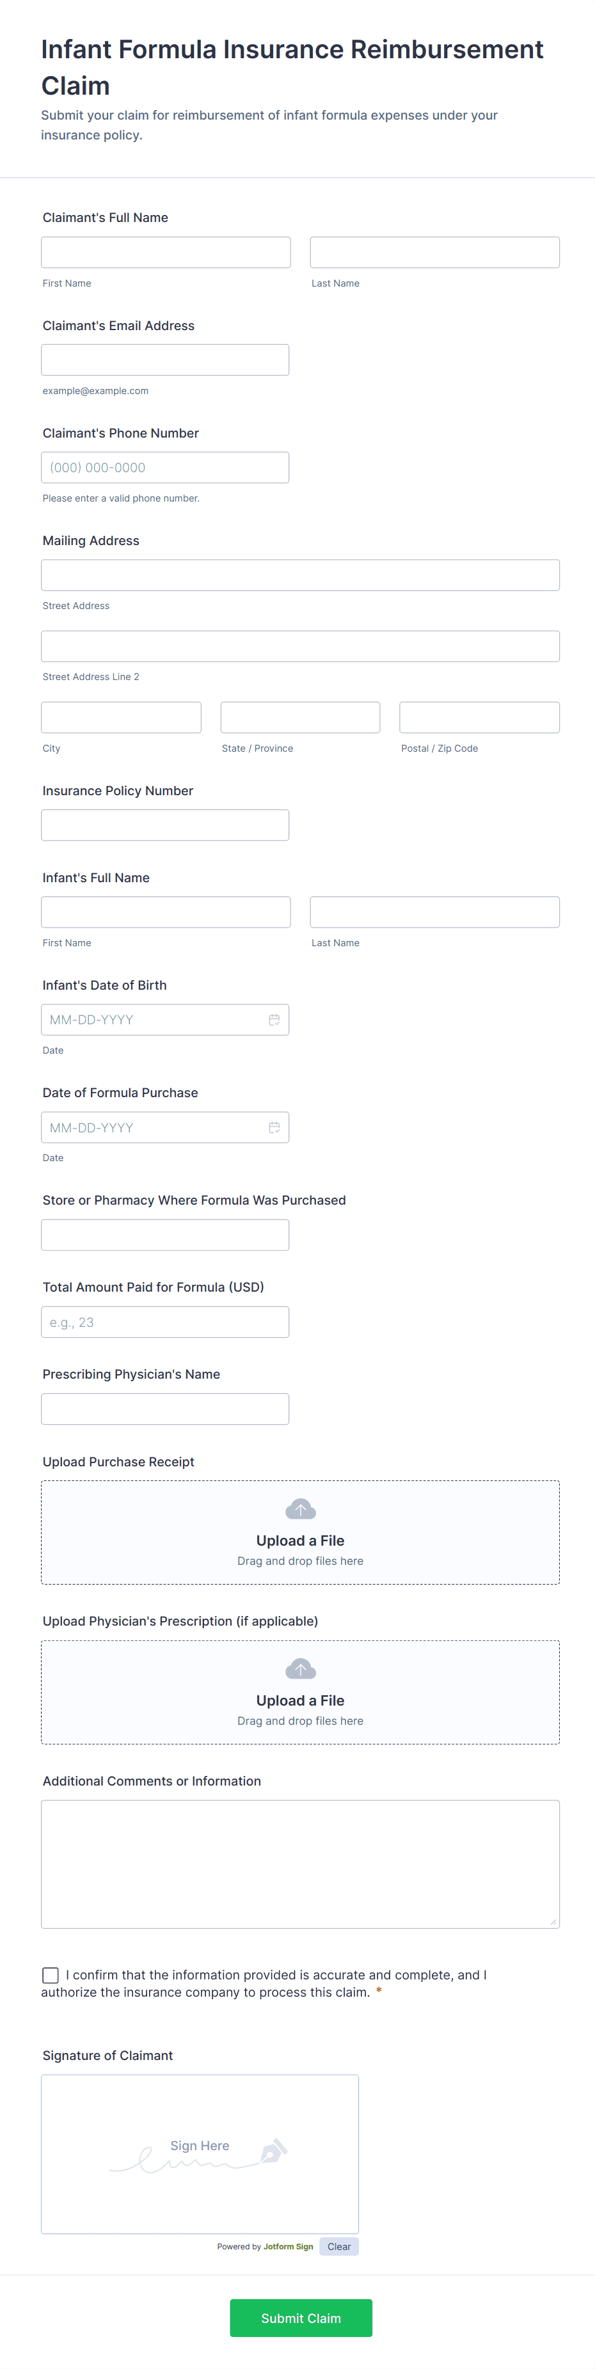Click the State / Province field

tap(300, 717)
